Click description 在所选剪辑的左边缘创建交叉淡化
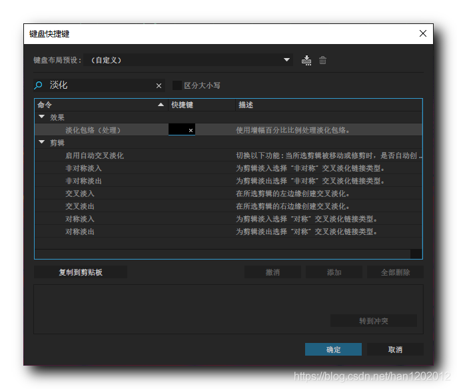The image size is (457, 389). click(292, 193)
